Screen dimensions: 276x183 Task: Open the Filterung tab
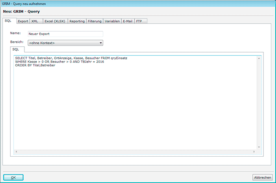click(94, 21)
